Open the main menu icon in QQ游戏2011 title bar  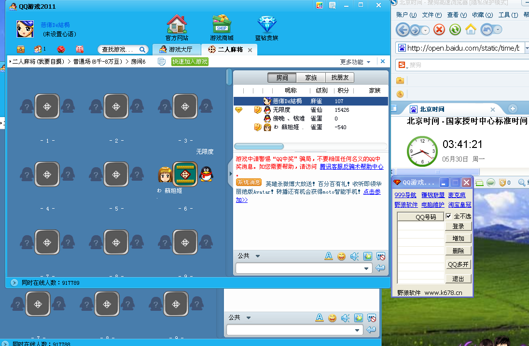click(x=332, y=5)
